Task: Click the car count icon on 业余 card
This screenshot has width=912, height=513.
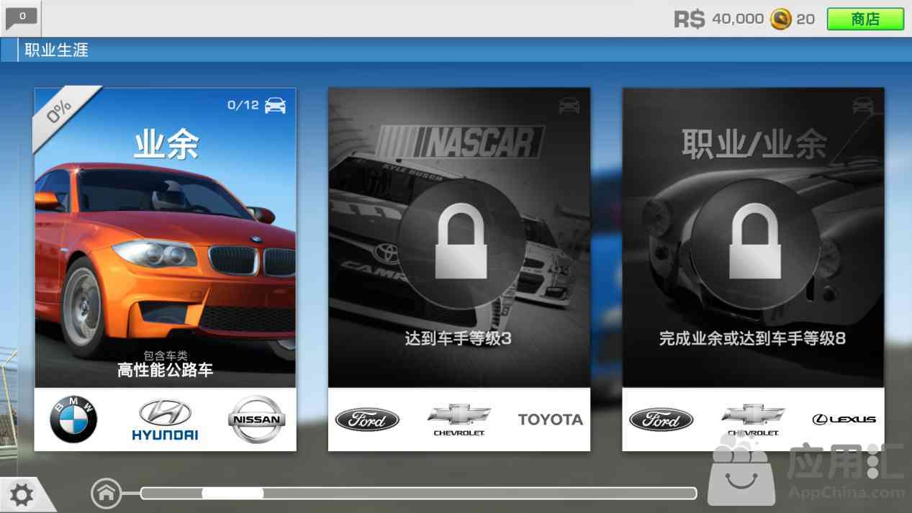Action: (x=275, y=106)
